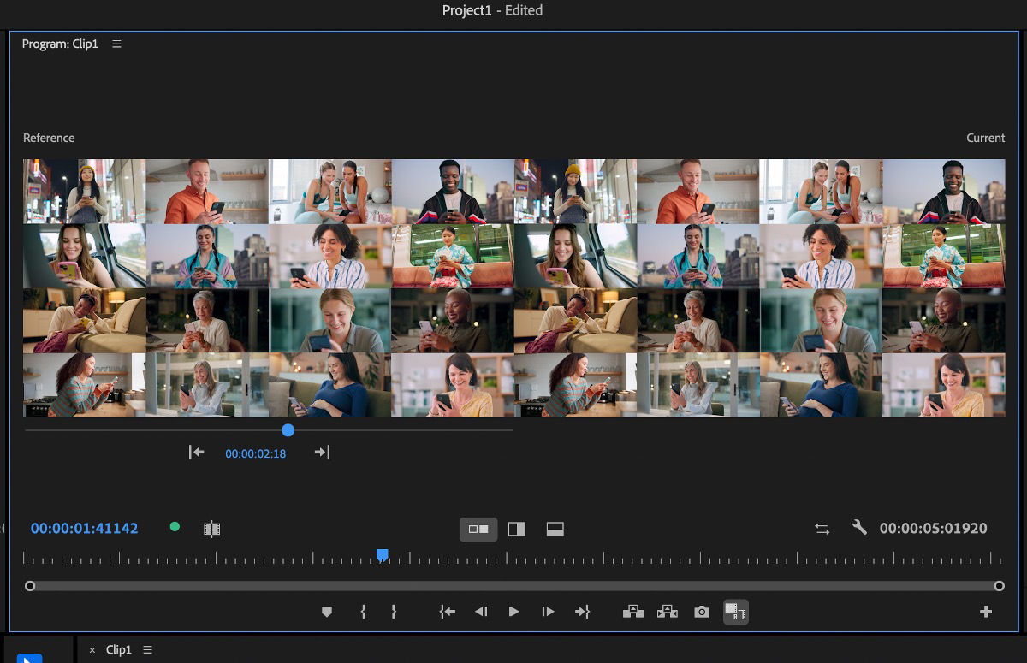1027x663 pixels.
Task: Select the Clip1 tab
Action: coord(119,649)
